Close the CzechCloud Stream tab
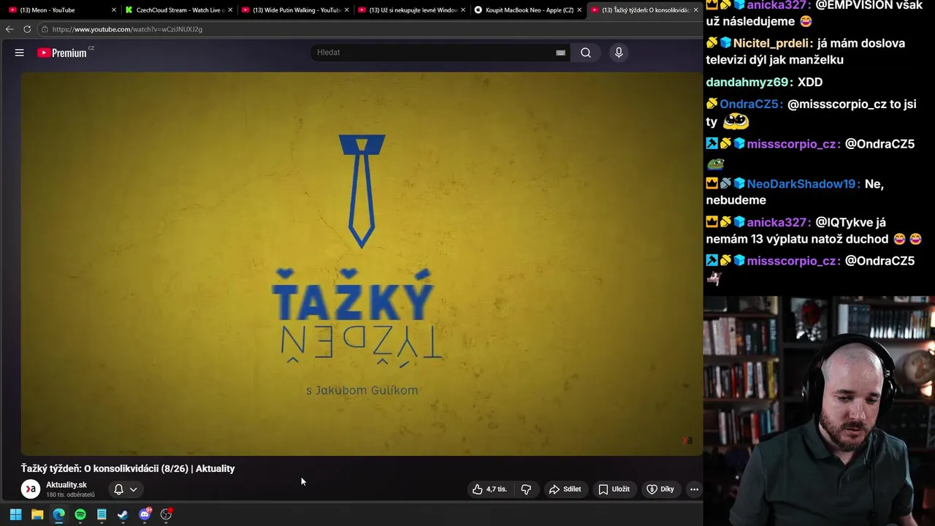This screenshot has width=935, height=526. click(230, 10)
